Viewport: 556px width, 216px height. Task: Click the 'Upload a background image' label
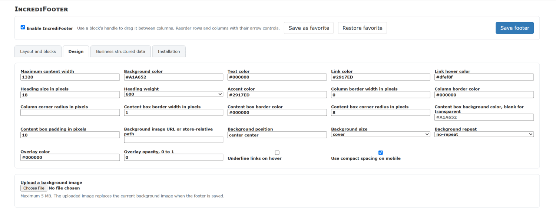click(x=51, y=183)
